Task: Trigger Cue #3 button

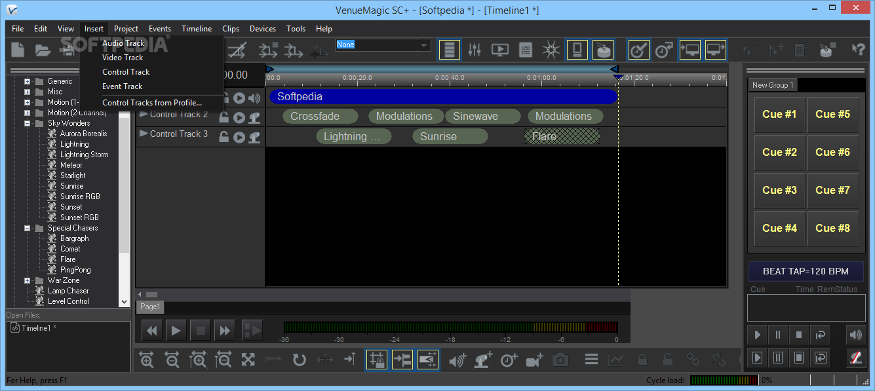Action: [x=780, y=191]
